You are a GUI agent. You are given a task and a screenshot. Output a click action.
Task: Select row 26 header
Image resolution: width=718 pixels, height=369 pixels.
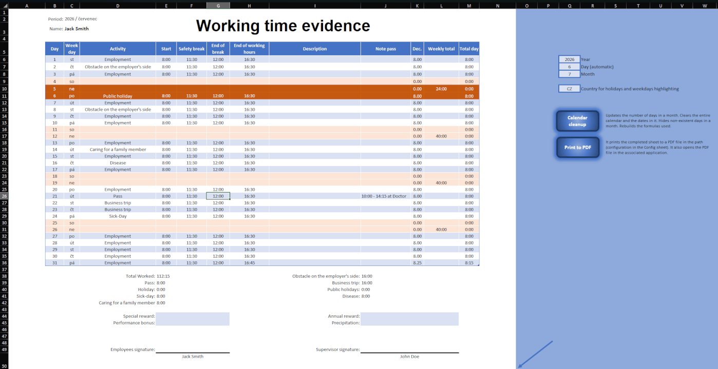(4, 196)
